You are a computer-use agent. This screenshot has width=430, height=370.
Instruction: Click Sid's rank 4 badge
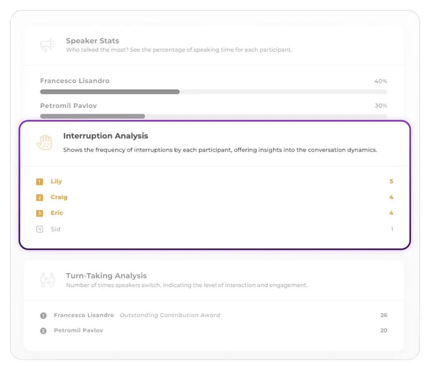(40, 229)
